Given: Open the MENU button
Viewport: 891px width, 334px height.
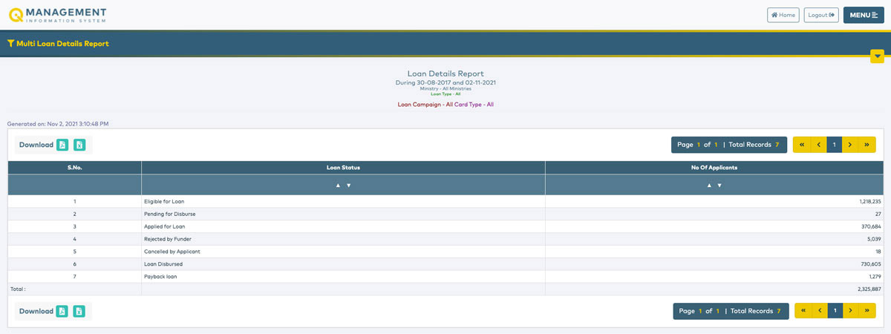Looking at the screenshot, I should [x=864, y=15].
